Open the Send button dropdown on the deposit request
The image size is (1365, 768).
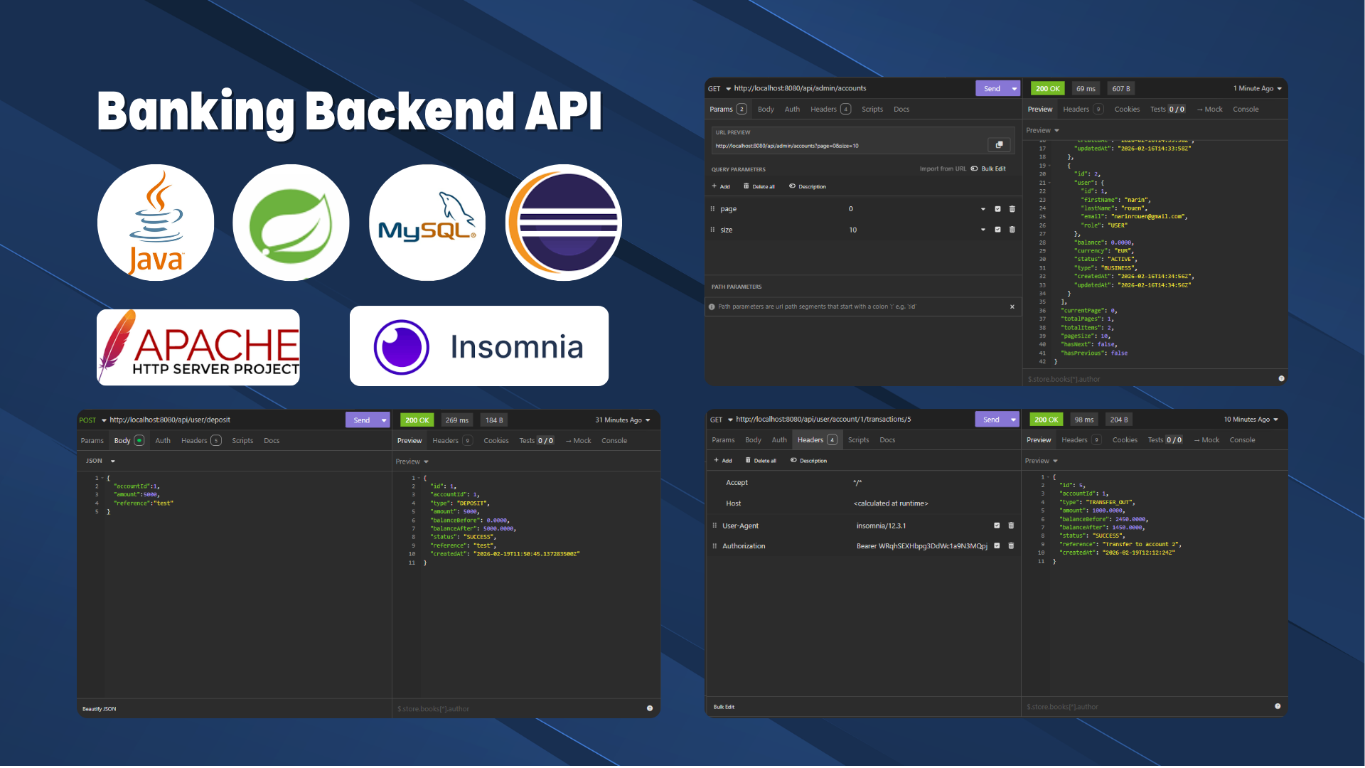click(382, 420)
